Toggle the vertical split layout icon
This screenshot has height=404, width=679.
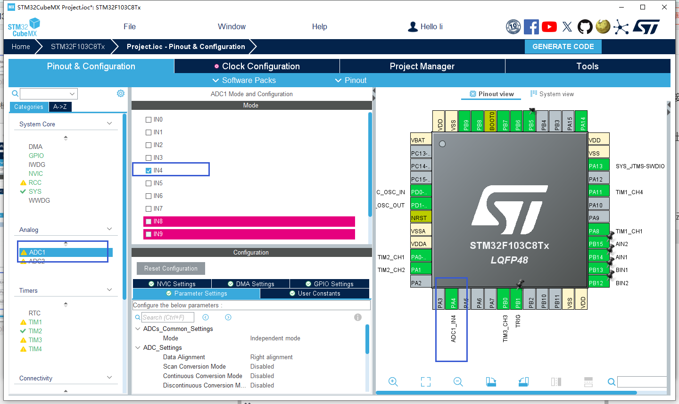coord(556,382)
